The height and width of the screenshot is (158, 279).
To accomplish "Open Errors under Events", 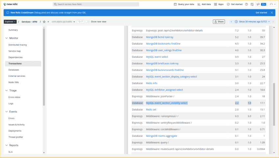I will tap(12, 118).
